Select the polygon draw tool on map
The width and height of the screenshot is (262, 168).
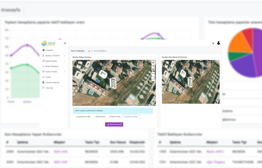pos(153,62)
